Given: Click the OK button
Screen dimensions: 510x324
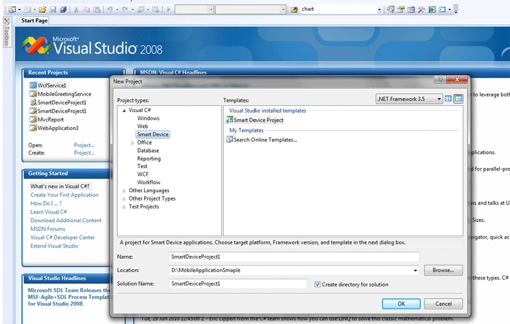Looking at the screenshot, I should [401, 304].
